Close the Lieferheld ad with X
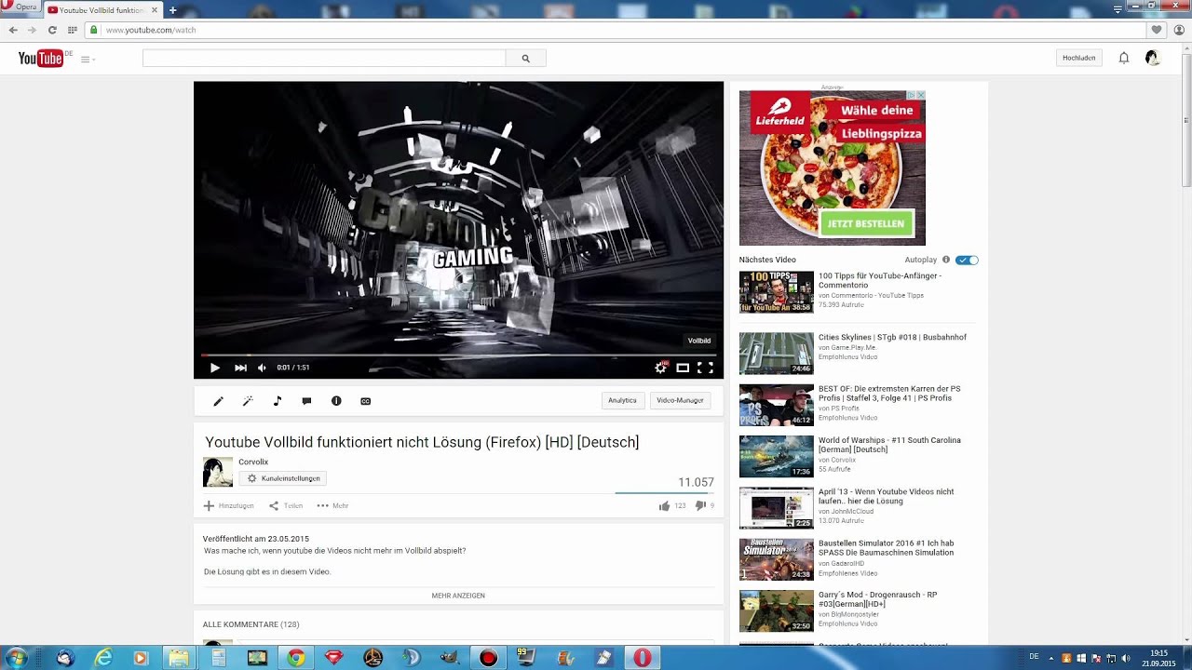 coord(920,95)
